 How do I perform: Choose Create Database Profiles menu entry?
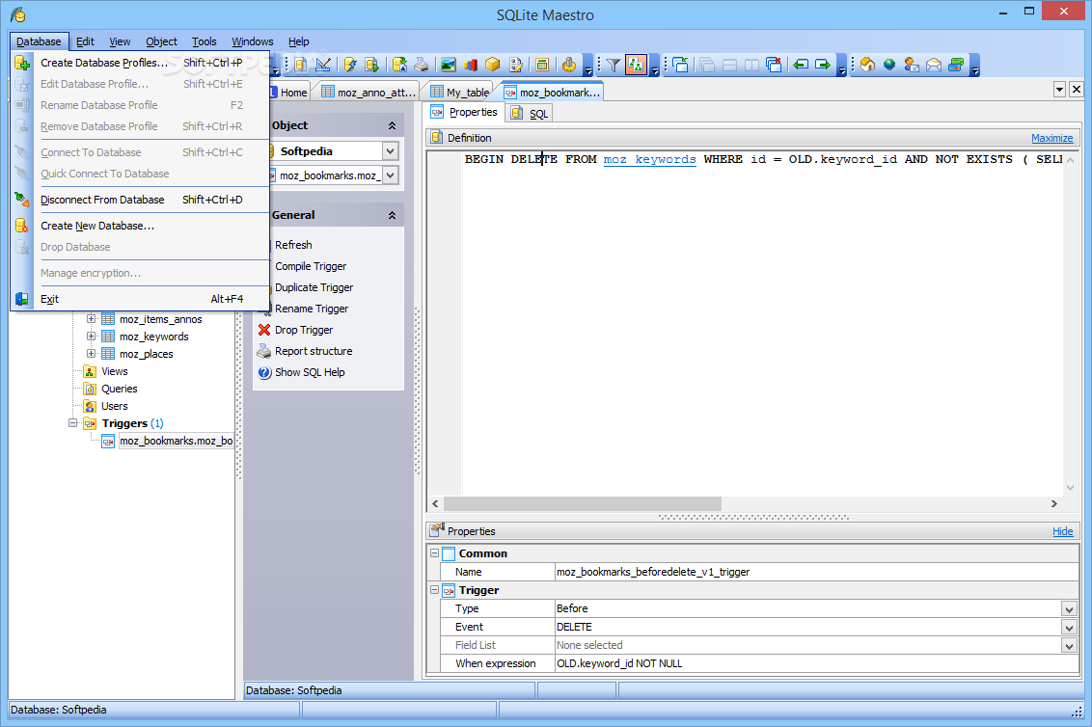(140, 63)
